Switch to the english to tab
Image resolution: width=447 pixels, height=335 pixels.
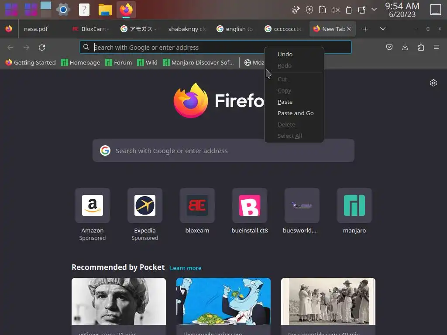(x=234, y=29)
